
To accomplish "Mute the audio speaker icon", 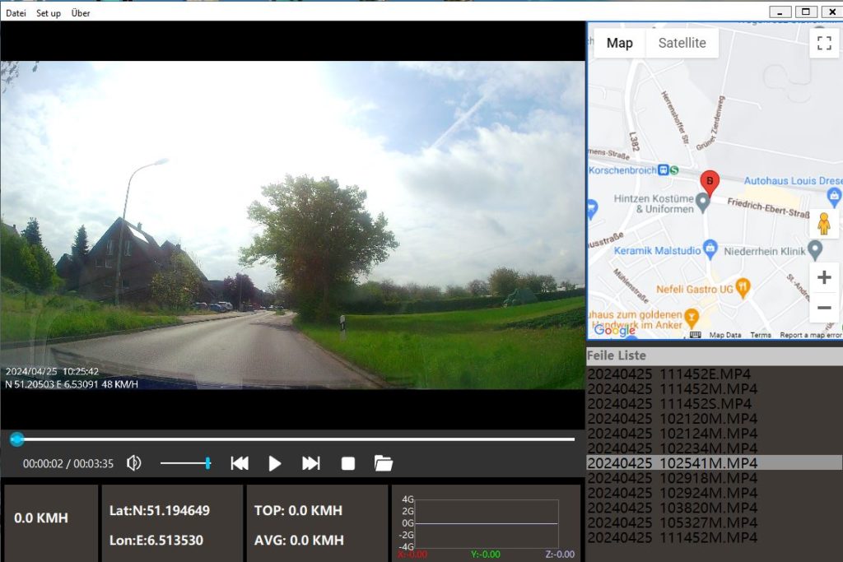I will click(133, 463).
